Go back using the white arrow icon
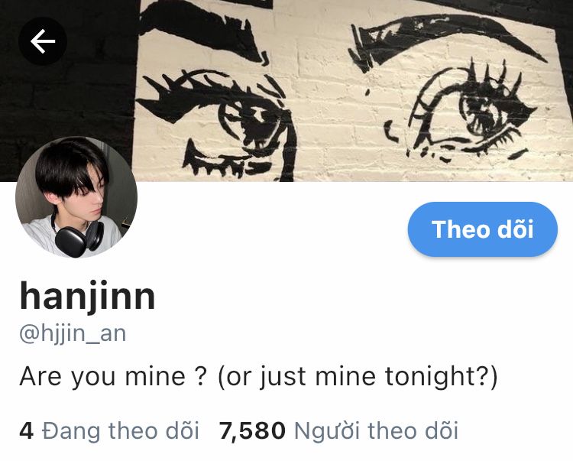 (x=42, y=41)
